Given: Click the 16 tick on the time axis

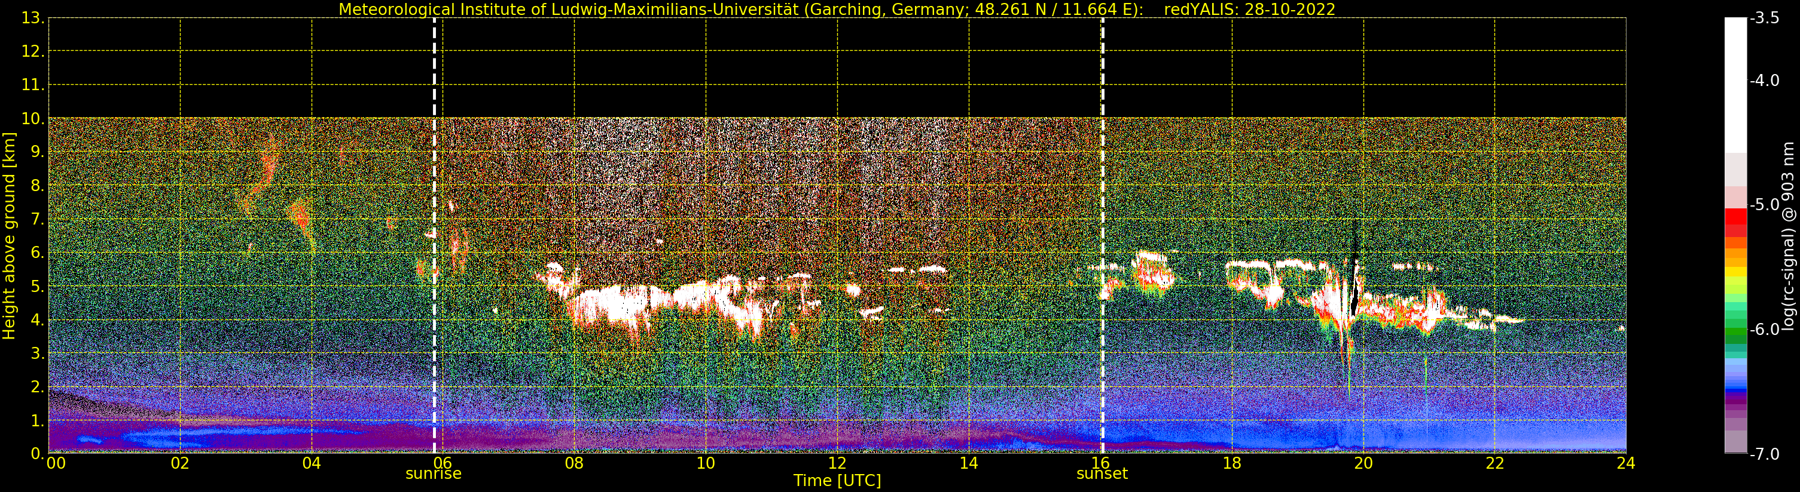Looking at the screenshot, I should (1100, 463).
